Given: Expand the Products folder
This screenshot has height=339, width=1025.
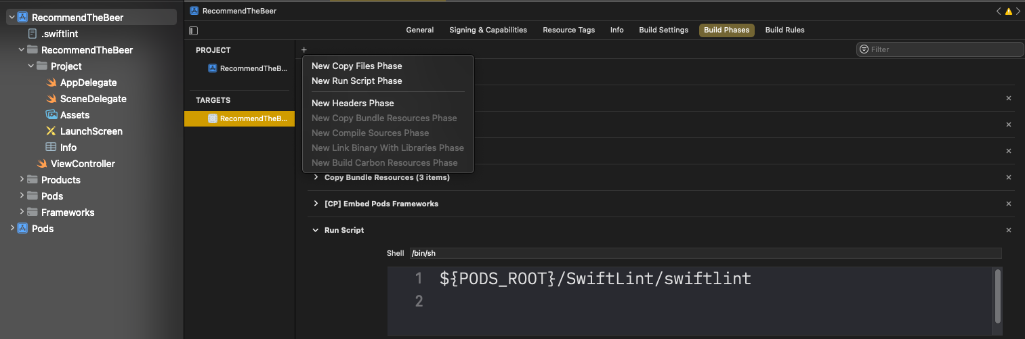Looking at the screenshot, I should 21,180.
